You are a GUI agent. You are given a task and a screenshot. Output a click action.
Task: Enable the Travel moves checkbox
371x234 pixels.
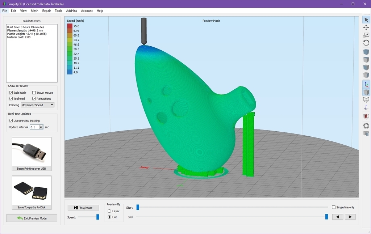pos(34,93)
